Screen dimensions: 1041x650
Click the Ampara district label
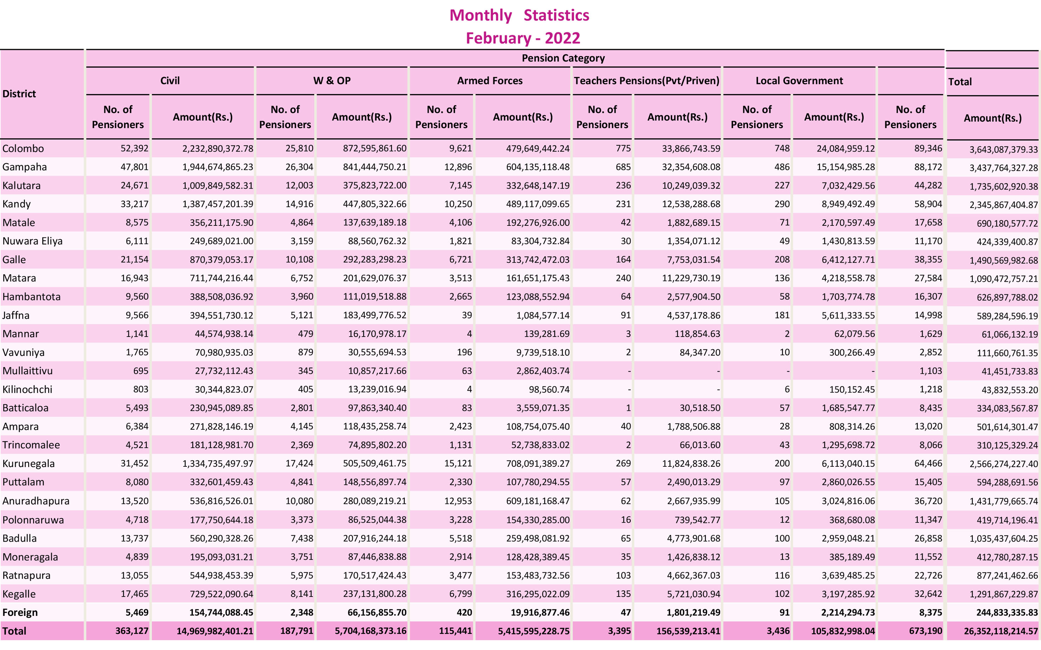(20, 427)
